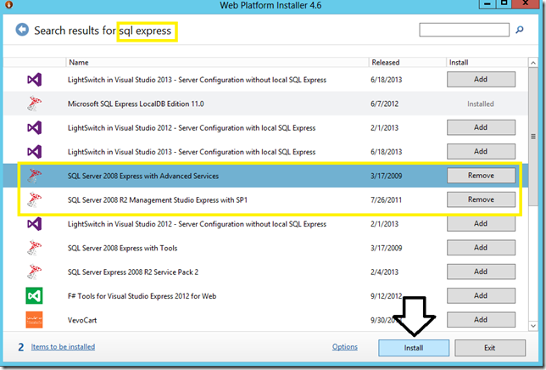This screenshot has width=546, height=370.
Task: Remove SQL Server 2008 Express with Advanced Services
Action: click(481, 176)
